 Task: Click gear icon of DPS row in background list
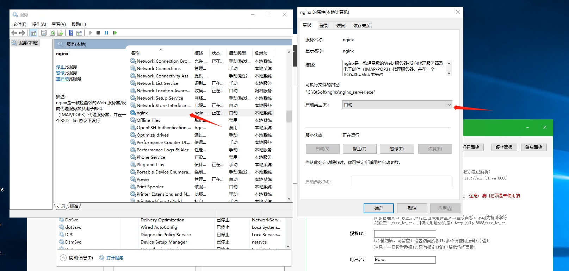pos(62,234)
